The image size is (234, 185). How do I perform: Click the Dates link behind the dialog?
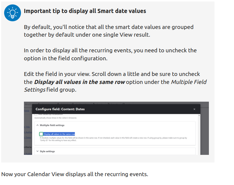[27, 137]
